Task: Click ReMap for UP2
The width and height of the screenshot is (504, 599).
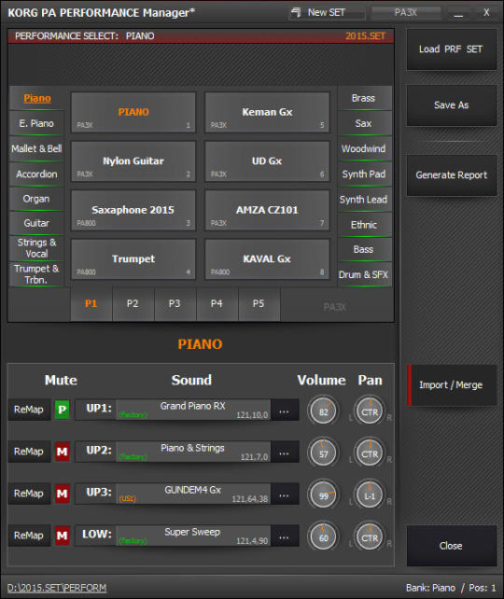Action: [29, 452]
